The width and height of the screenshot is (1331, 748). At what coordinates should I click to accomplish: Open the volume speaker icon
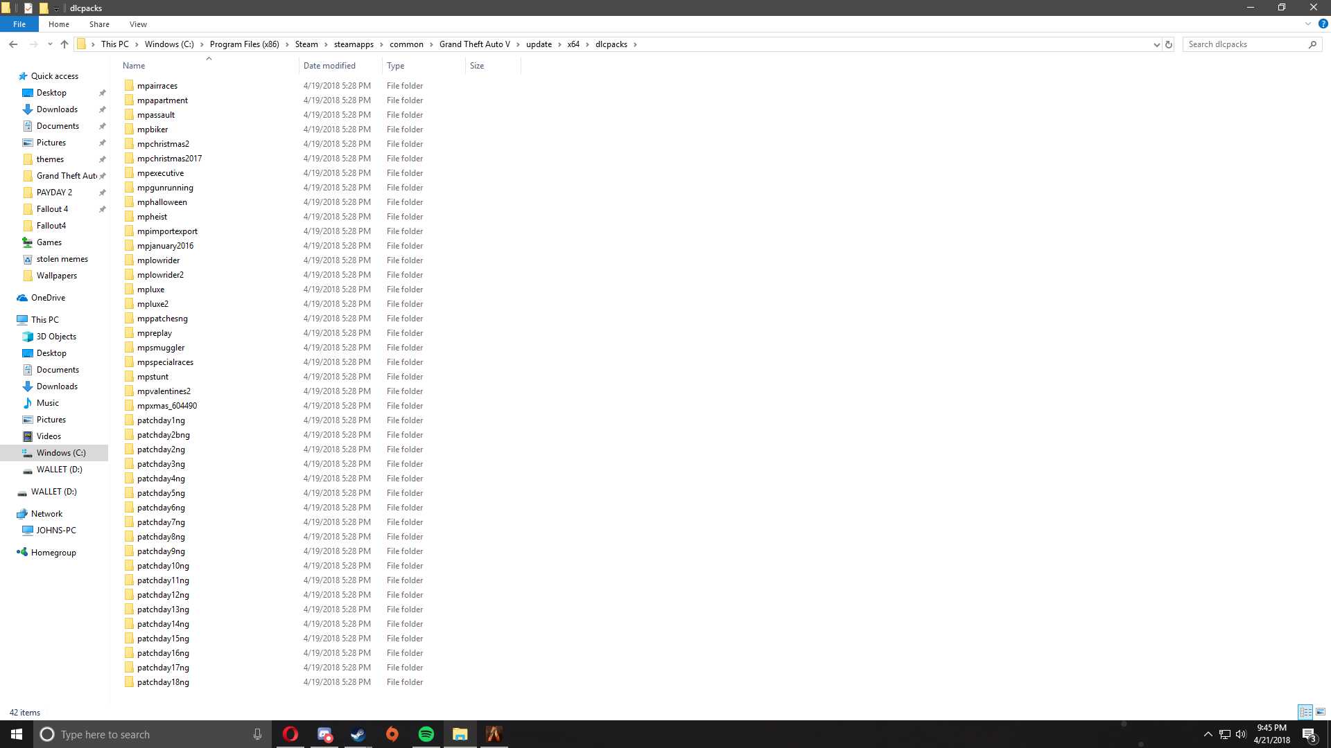(x=1241, y=734)
